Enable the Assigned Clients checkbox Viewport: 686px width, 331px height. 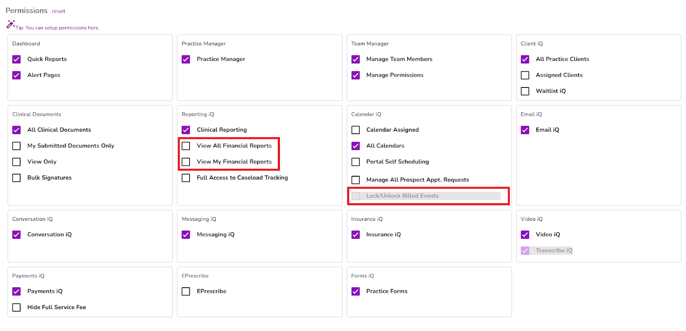525,75
